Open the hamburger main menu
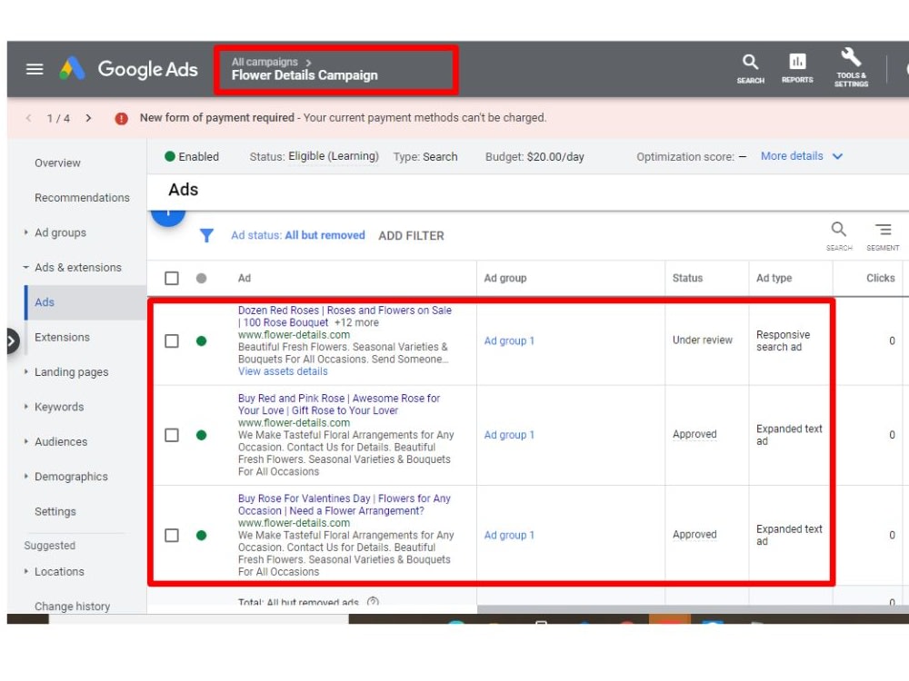Screen dimensions: 909x681 35,70
